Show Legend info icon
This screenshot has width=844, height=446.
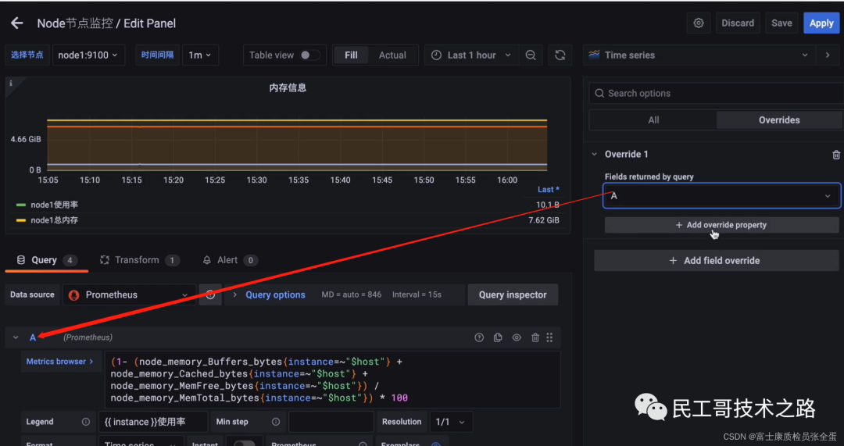86,422
